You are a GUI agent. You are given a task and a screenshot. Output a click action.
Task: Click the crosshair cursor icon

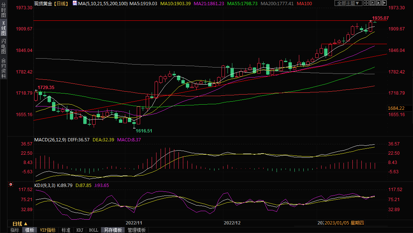click(367, 3)
